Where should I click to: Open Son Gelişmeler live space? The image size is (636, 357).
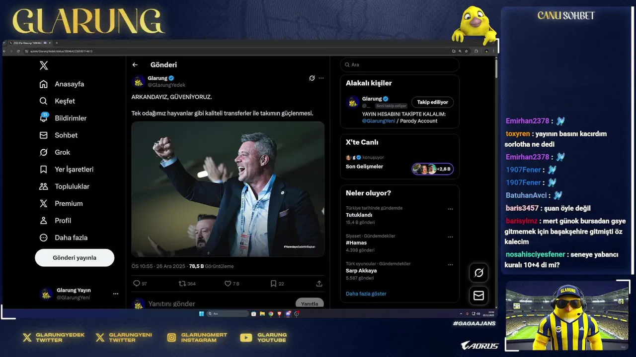point(364,167)
